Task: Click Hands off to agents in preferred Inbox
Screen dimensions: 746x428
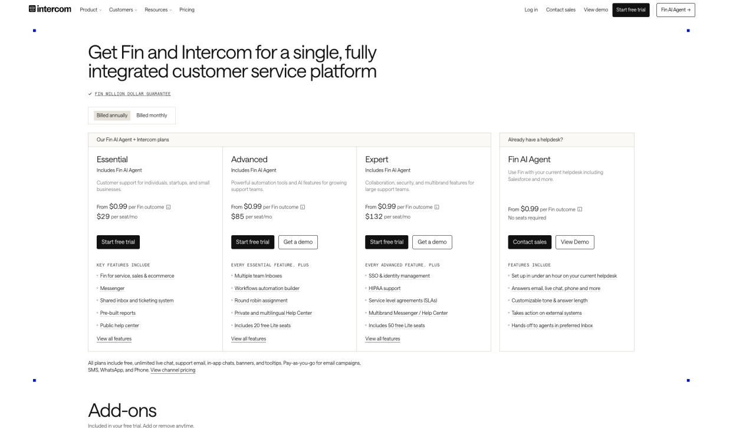Action: point(552,325)
